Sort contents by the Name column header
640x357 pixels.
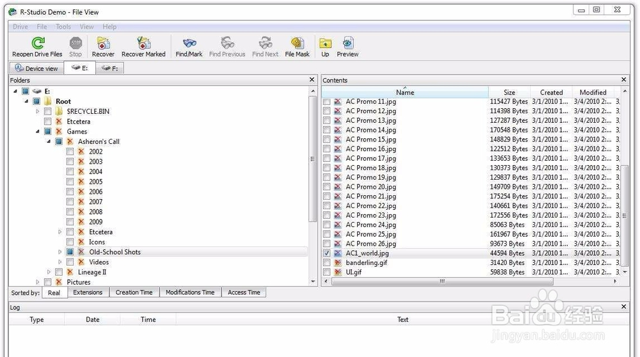tap(405, 92)
